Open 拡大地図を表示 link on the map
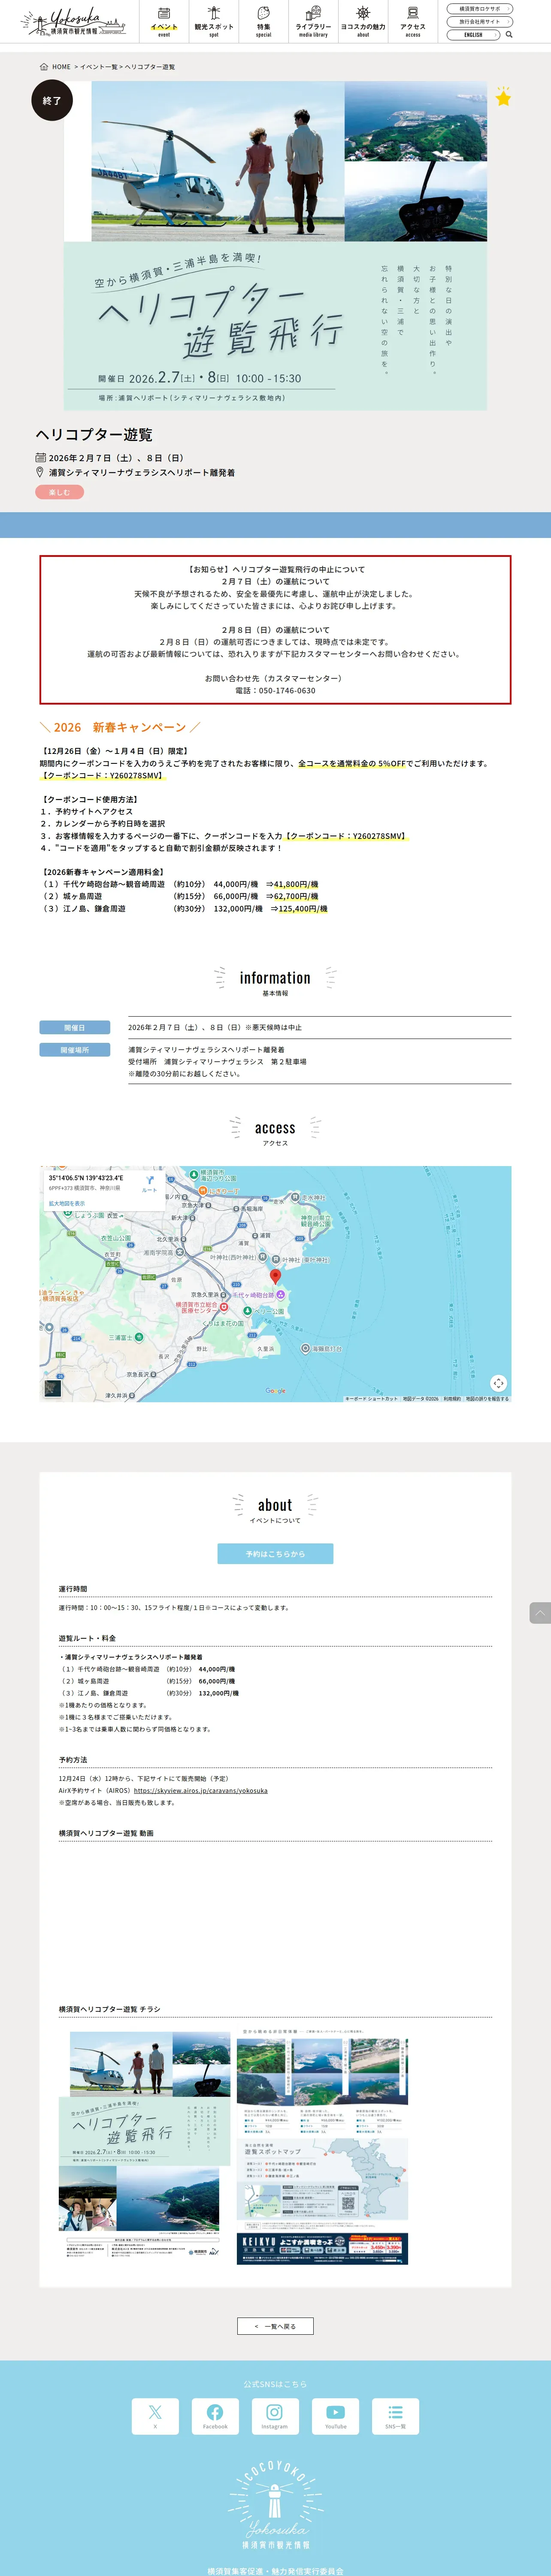 click(67, 1204)
